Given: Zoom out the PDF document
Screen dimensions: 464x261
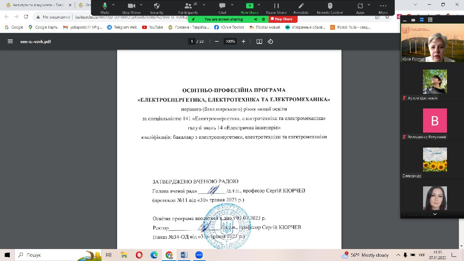Looking at the screenshot, I should click(217, 41).
